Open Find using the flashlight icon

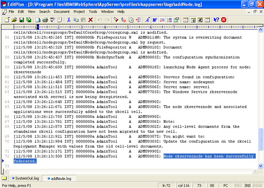point(116,20)
